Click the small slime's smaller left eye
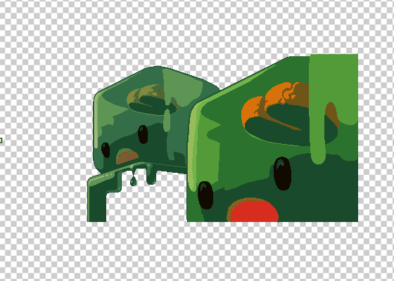 click(x=106, y=150)
